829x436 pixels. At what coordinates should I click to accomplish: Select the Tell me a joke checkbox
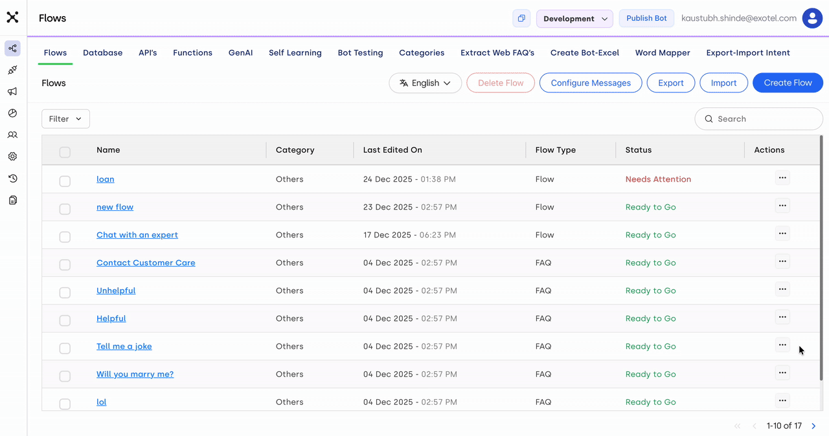coord(65,349)
